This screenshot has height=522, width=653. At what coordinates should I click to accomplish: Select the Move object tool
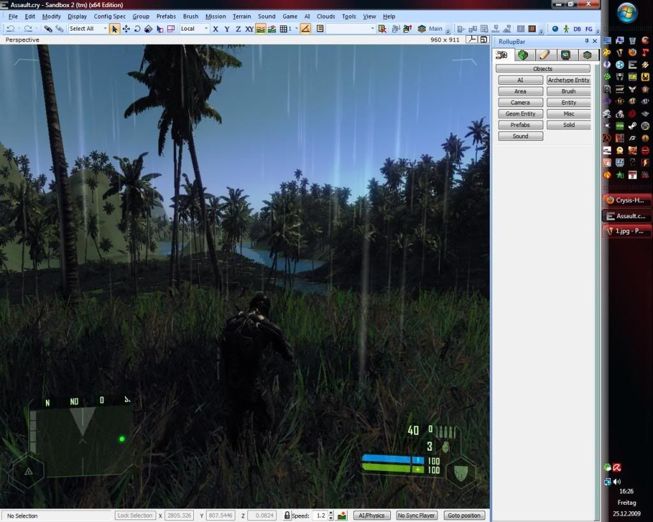point(126,29)
